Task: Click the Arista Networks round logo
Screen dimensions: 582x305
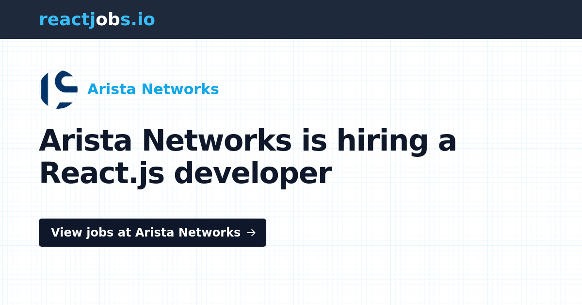Action: click(58, 89)
